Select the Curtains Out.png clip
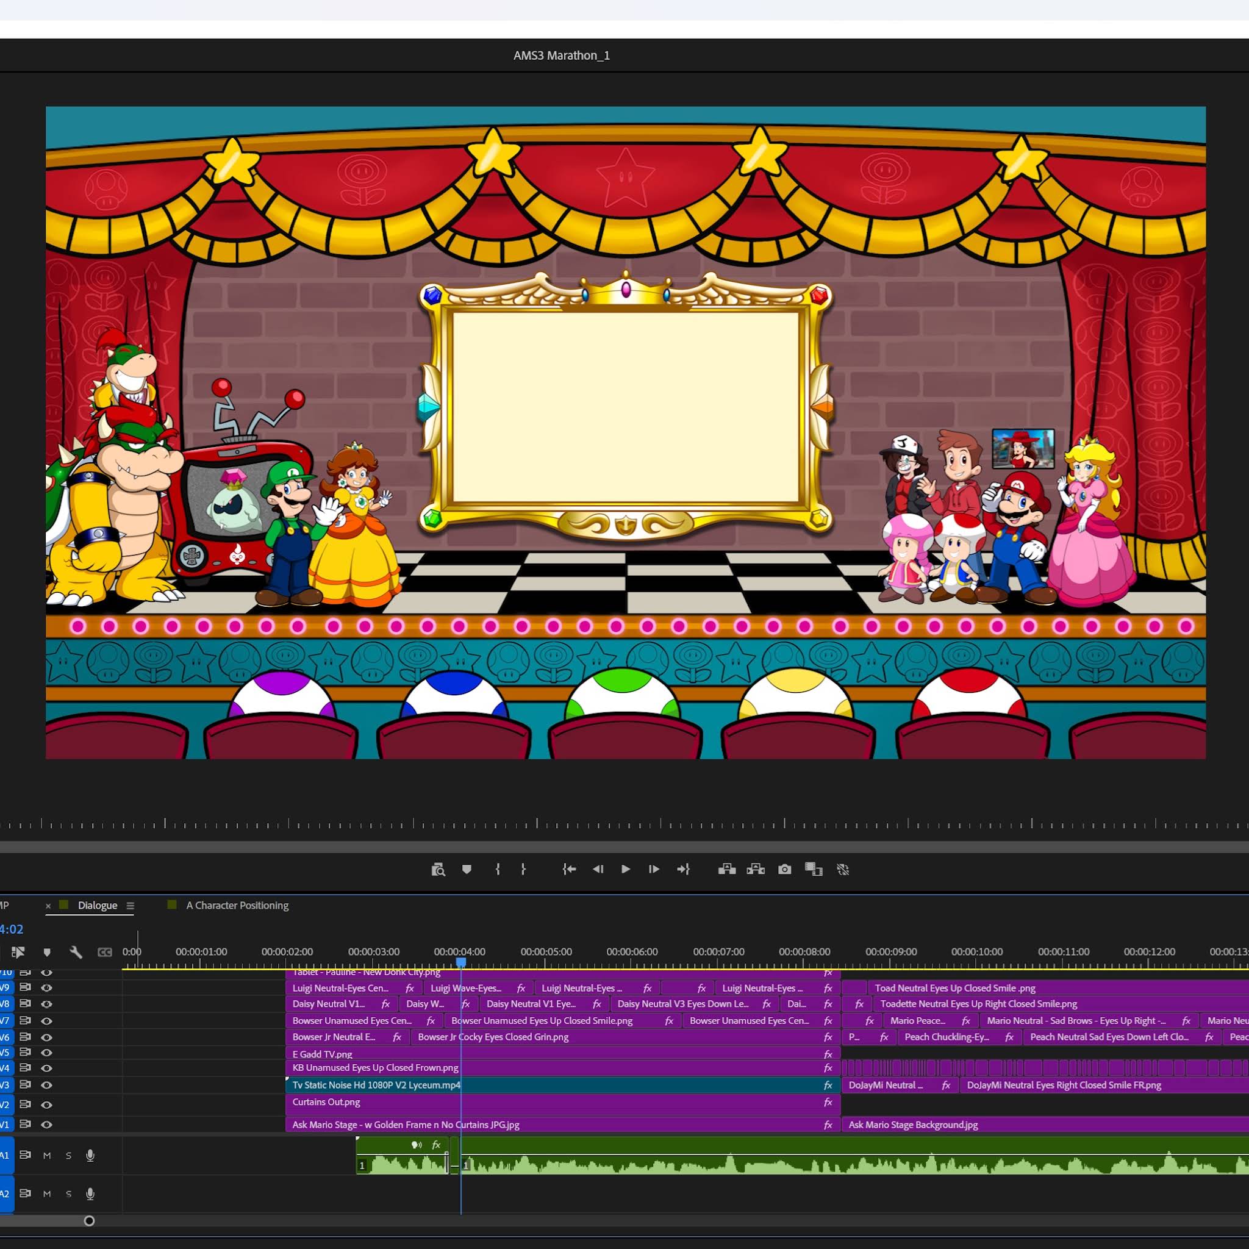 pos(563,1104)
